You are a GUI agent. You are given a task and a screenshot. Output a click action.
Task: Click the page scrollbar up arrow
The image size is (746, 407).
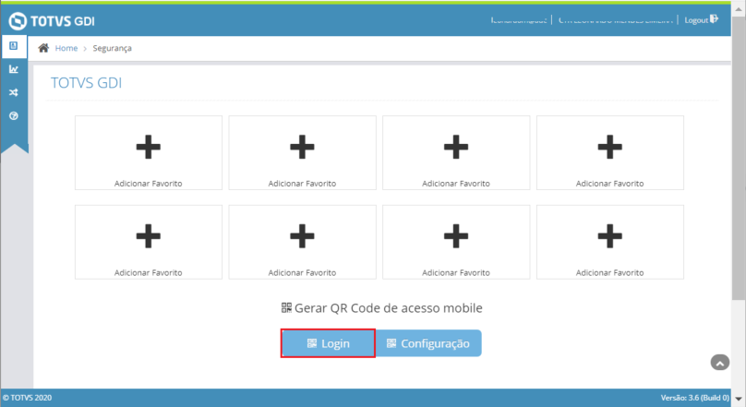[739, 9]
